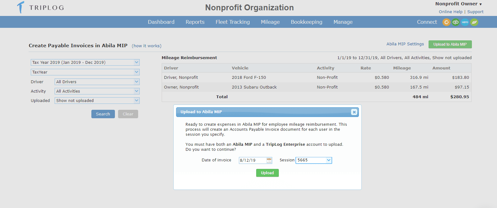Click the 2013 Subaru Outback cell
This screenshot has width=497, height=208.
pyautogui.click(x=254, y=87)
